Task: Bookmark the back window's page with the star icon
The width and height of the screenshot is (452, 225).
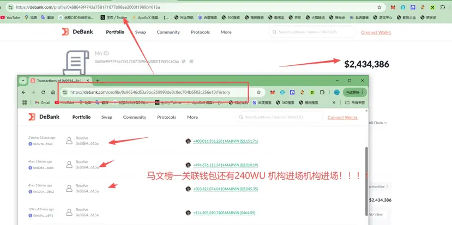Action: coord(379,7)
